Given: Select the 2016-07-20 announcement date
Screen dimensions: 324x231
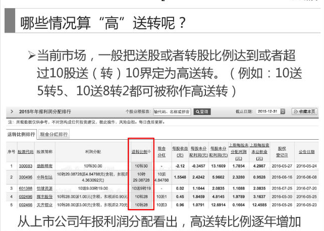Looking at the screenshot, I should (306, 188).
